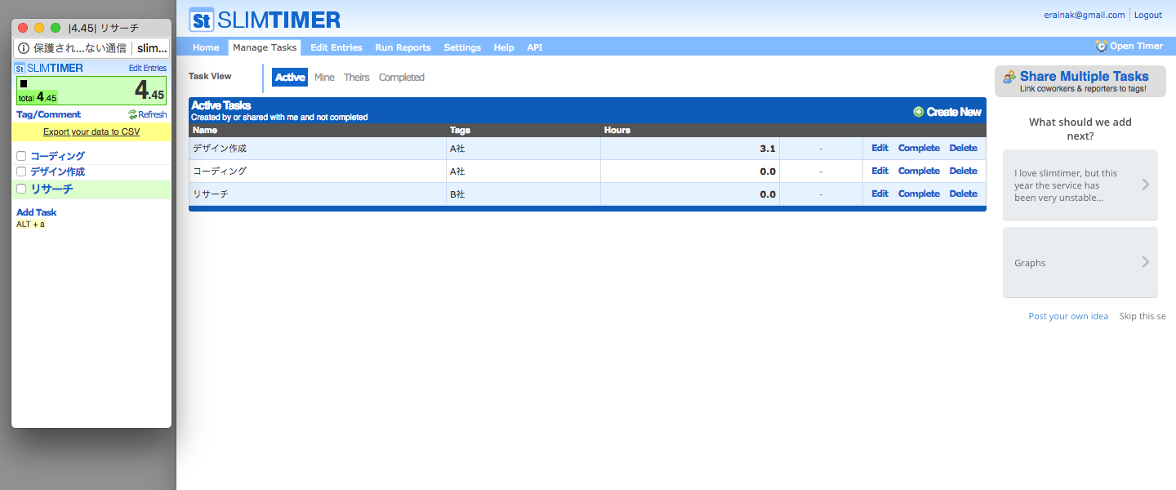The width and height of the screenshot is (1176, 490).
Task: Click the Open Timer link
Action: (x=1136, y=47)
